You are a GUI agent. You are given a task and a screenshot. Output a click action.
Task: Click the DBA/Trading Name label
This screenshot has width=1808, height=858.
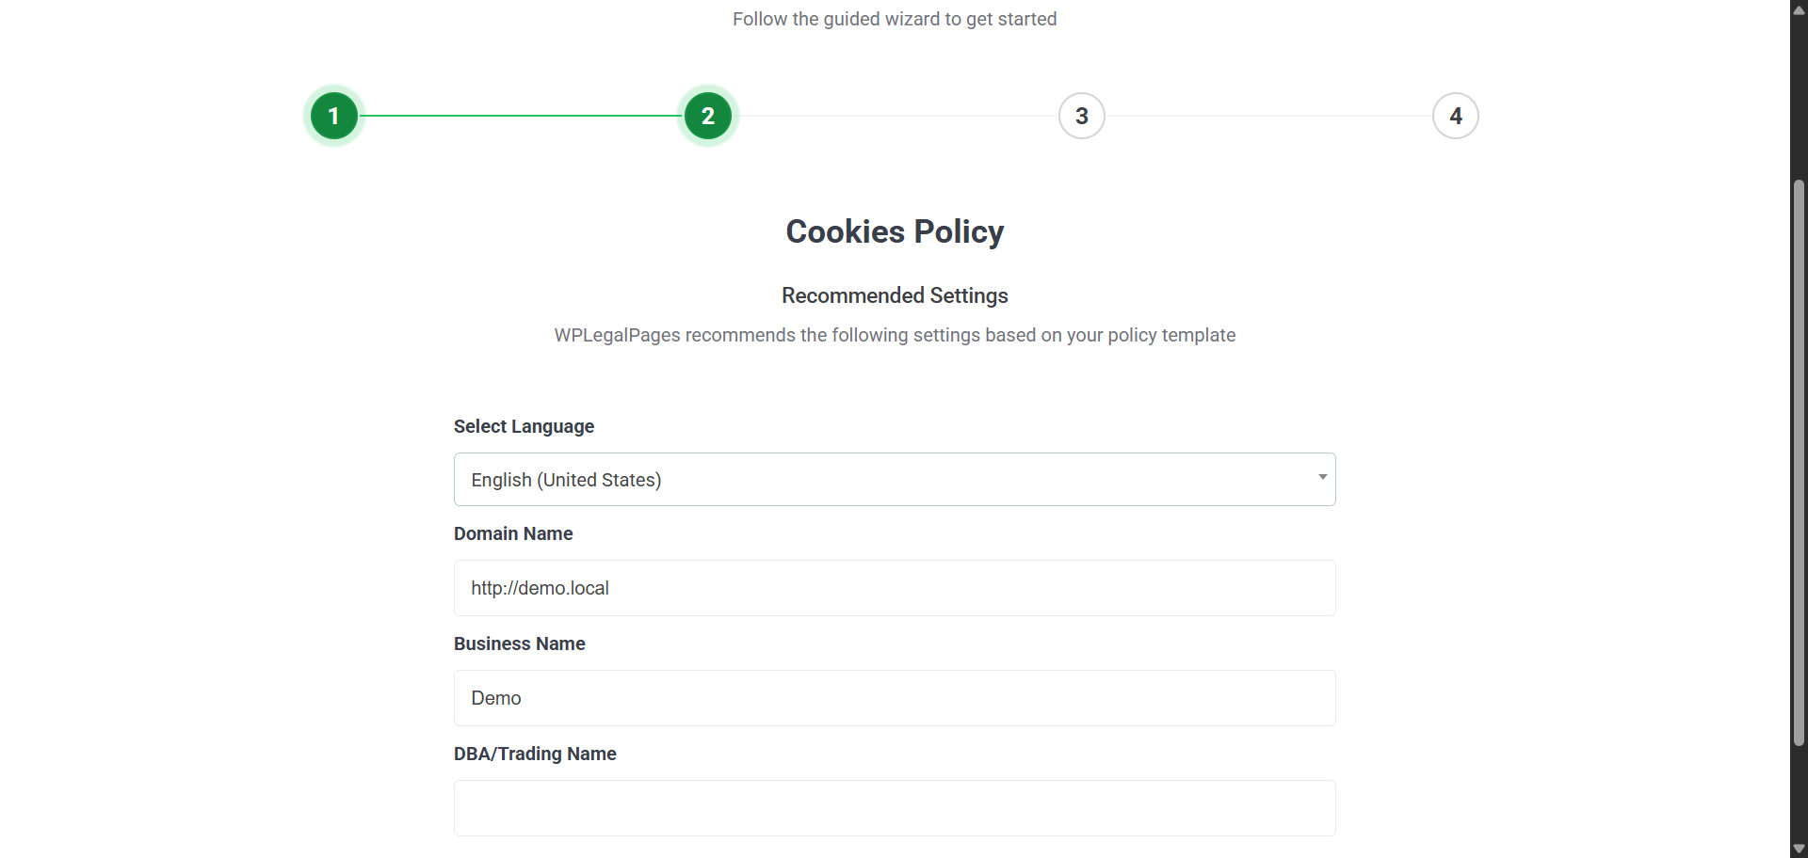point(535,754)
